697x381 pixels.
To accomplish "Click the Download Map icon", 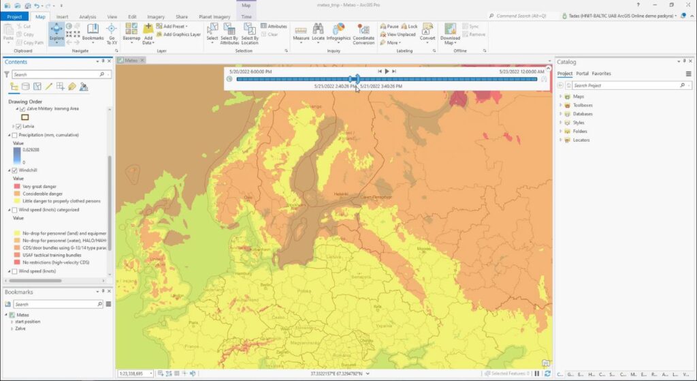I will [x=450, y=31].
